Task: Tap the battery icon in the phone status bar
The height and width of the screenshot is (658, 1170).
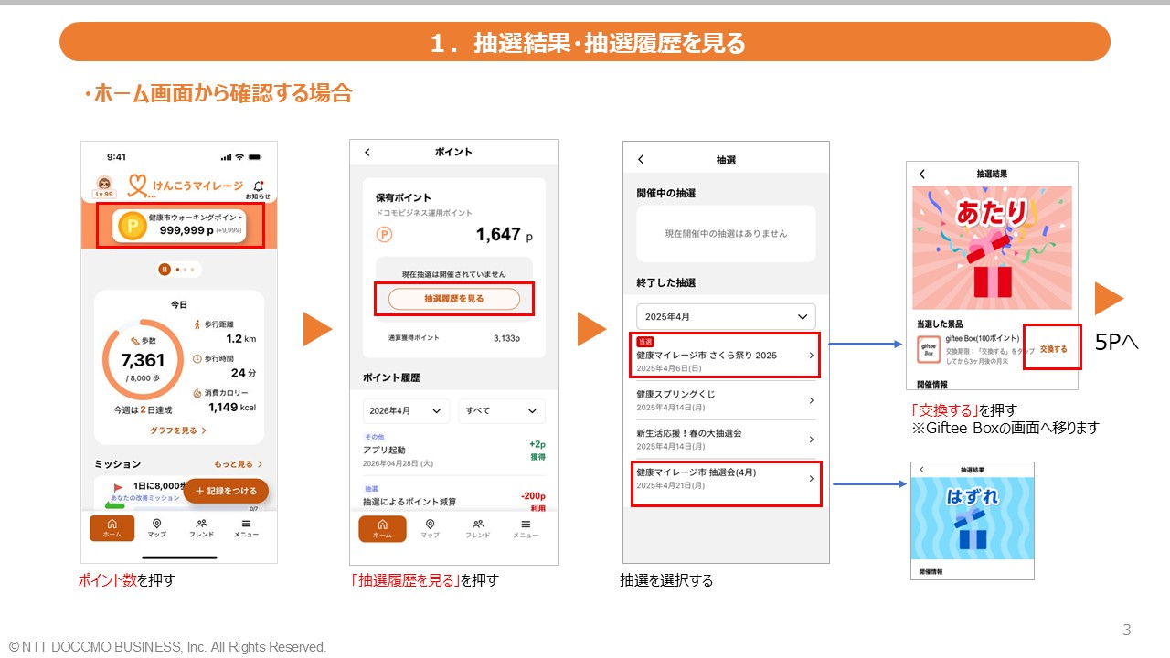Action: [255, 157]
